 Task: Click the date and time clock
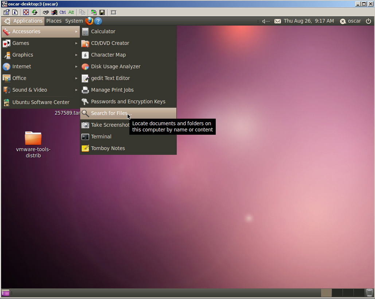[309, 21]
